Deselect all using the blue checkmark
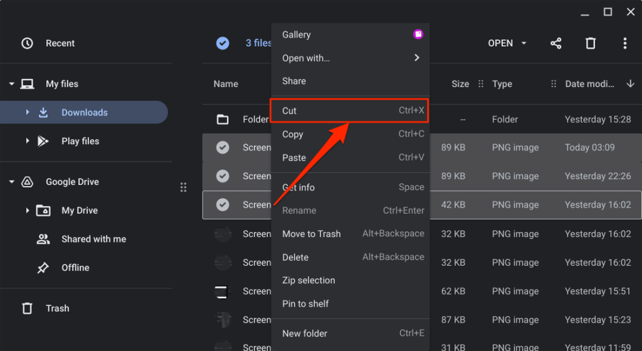This screenshot has height=351, width=642. coord(223,43)
